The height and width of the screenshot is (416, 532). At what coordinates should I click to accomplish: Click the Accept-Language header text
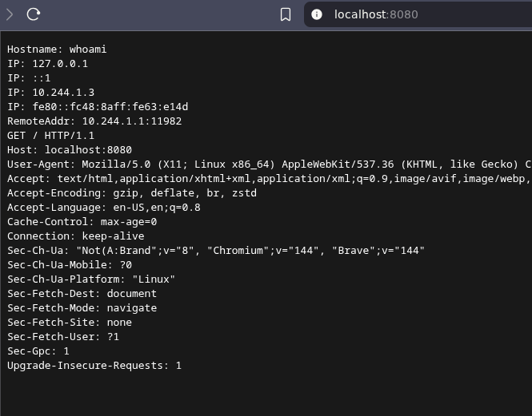coord(104,208)
